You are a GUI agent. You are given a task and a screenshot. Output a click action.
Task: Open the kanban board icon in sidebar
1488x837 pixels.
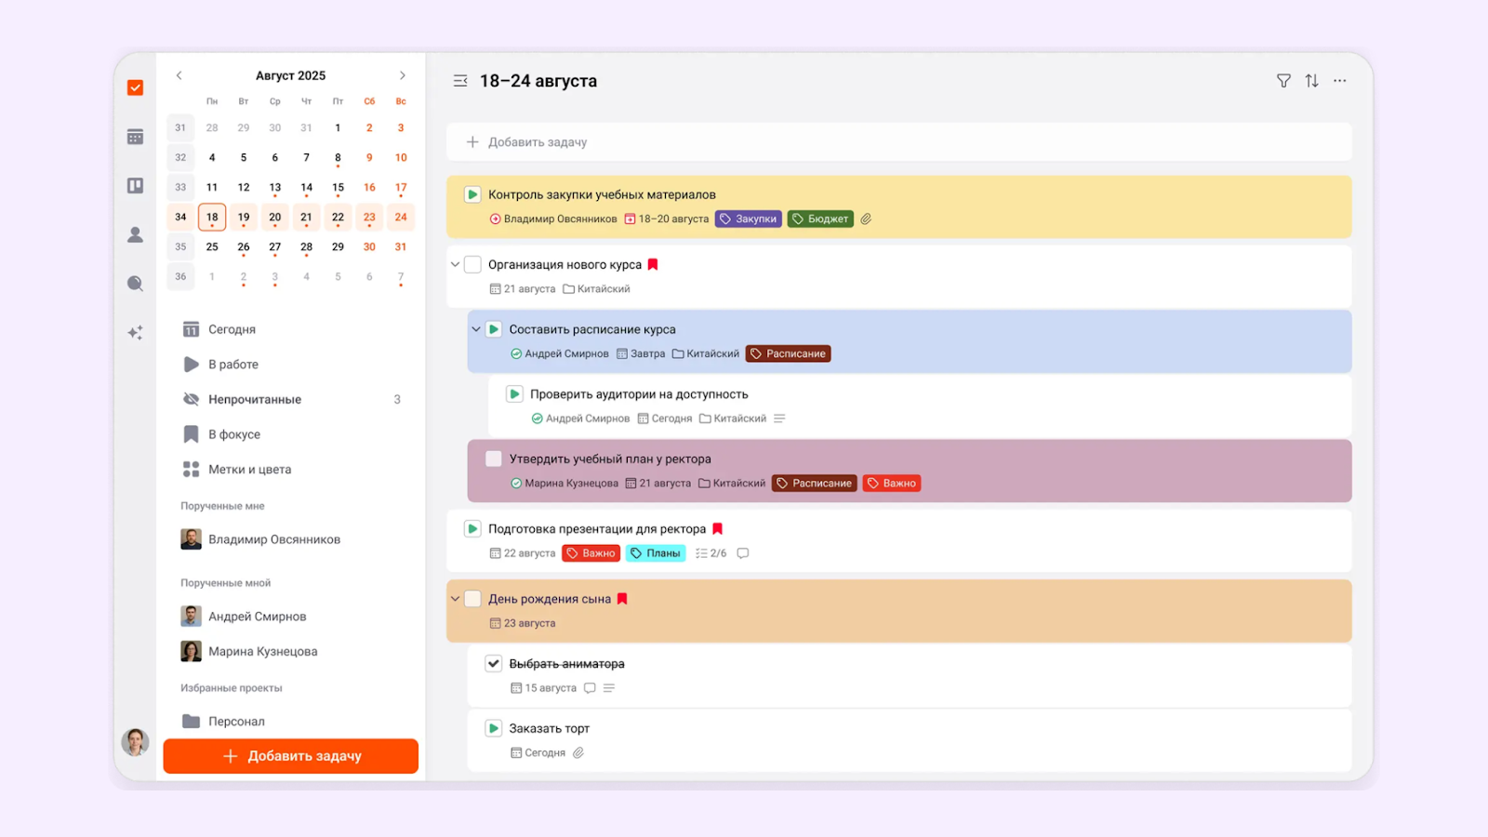click(x=135, y=186)
